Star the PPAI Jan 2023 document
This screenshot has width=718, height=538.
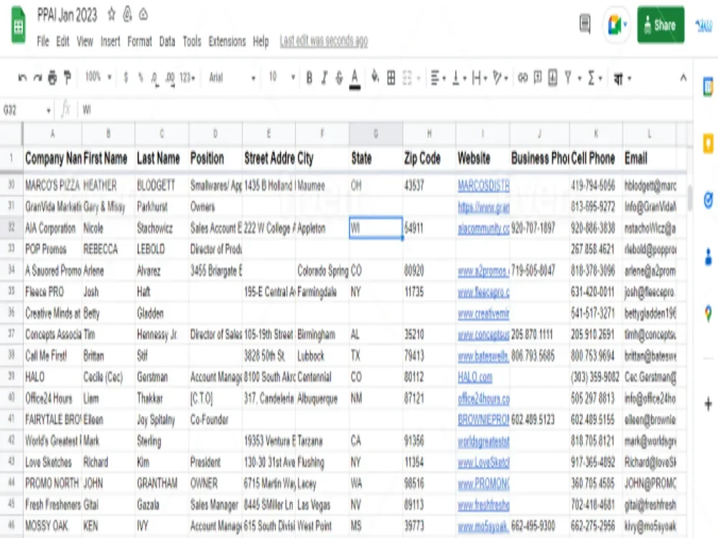point(111,14)
